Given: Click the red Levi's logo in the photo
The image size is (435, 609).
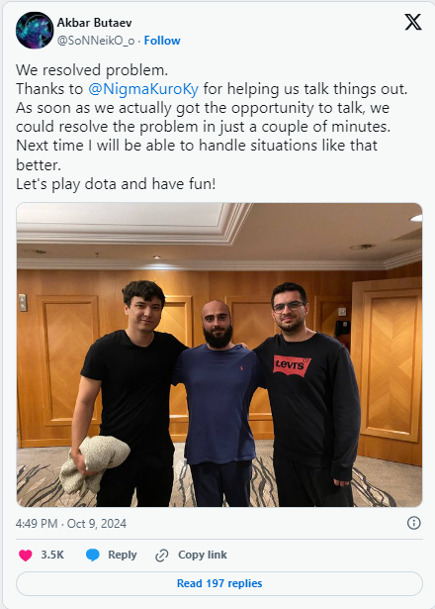Looking at the screenshot, I should (x=292, y=365).
